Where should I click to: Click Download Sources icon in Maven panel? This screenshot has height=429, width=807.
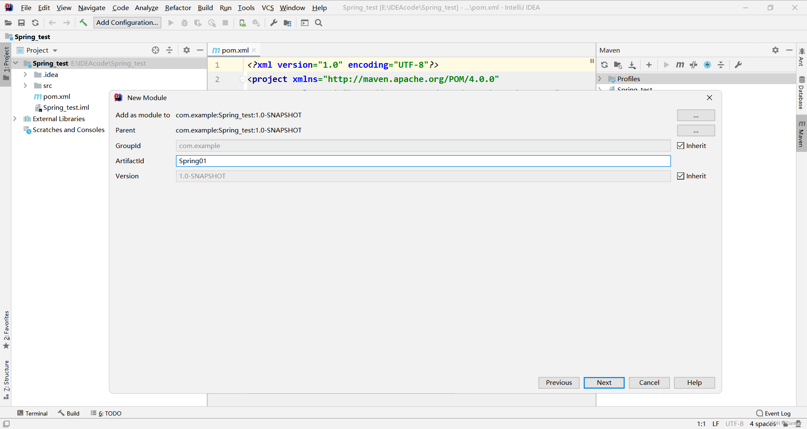point(632,65)
